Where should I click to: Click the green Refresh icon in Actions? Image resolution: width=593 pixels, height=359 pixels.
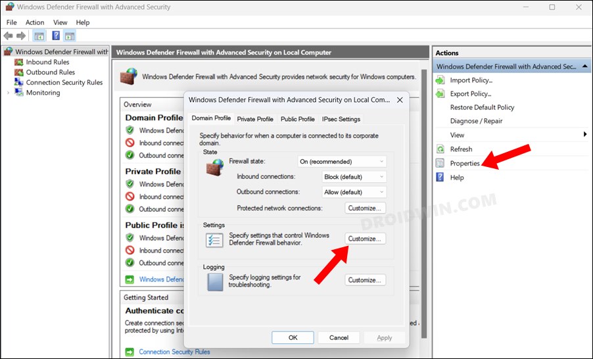(440, 149)
